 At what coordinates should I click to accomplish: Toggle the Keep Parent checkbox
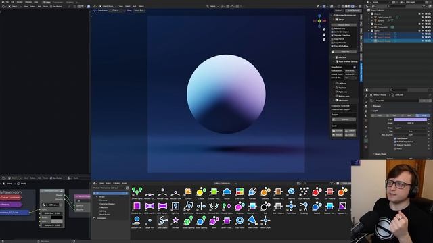click(332, 39)
